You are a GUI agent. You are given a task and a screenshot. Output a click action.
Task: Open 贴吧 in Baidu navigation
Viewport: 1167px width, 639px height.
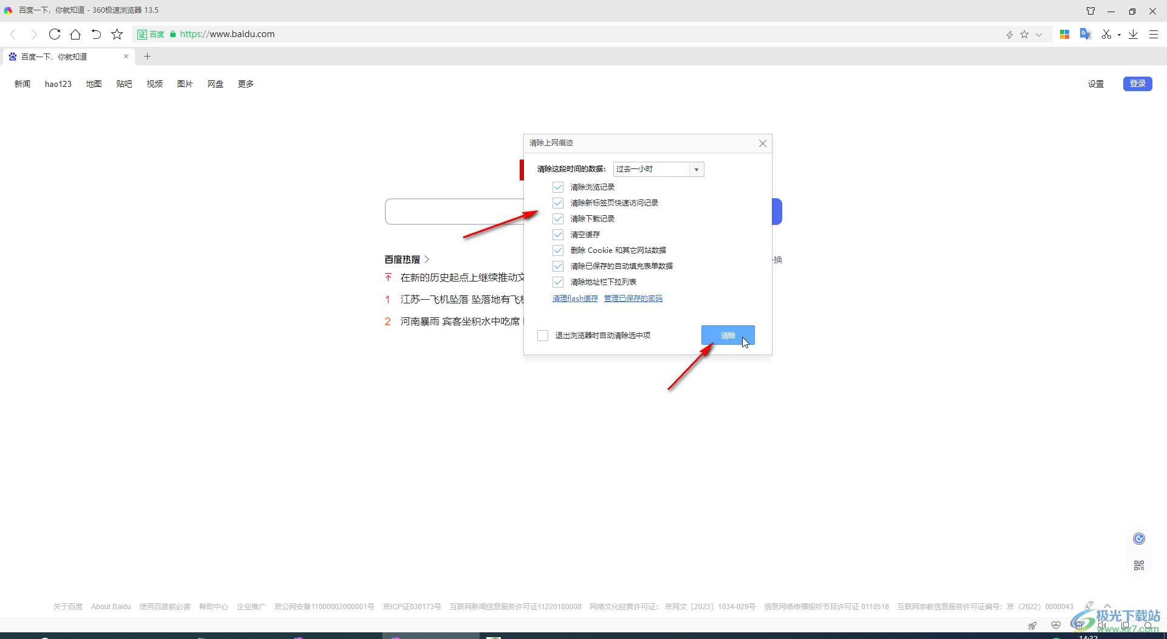(x=124, y=84)
